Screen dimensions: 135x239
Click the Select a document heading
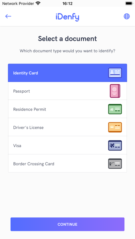point(67,38)
